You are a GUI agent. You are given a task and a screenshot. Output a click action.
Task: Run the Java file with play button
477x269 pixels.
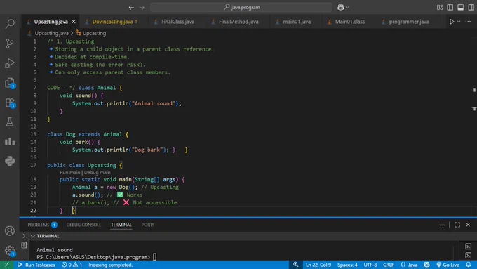[x=452, y=22]
